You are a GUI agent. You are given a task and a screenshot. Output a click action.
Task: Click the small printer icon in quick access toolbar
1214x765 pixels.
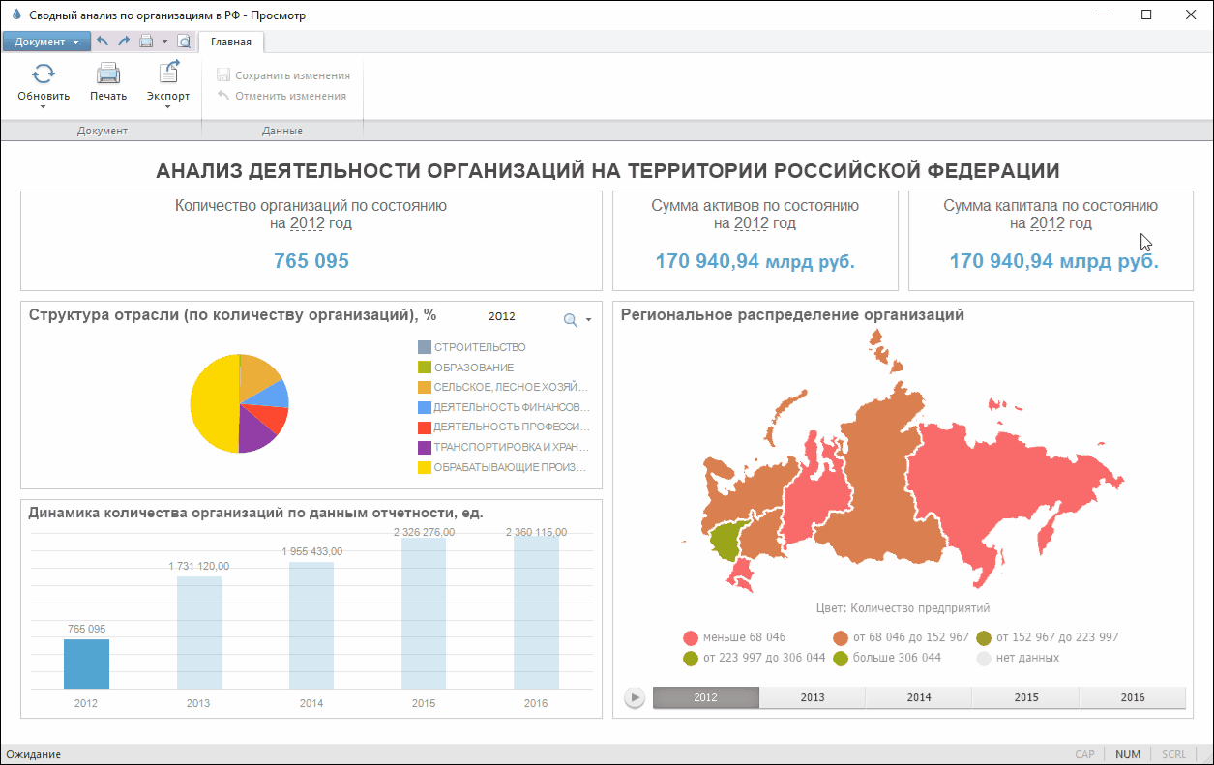[146, 42]
